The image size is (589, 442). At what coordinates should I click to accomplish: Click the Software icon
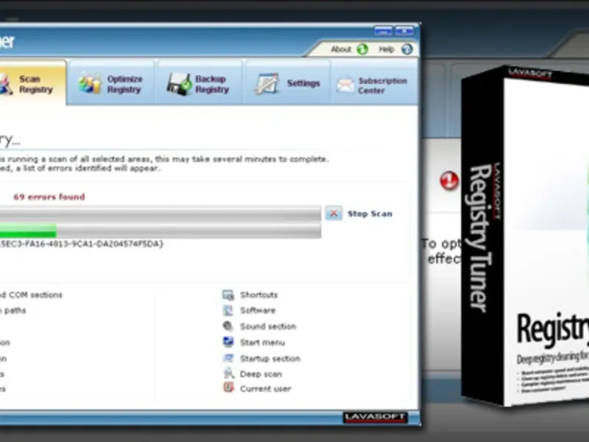(228, 310)
